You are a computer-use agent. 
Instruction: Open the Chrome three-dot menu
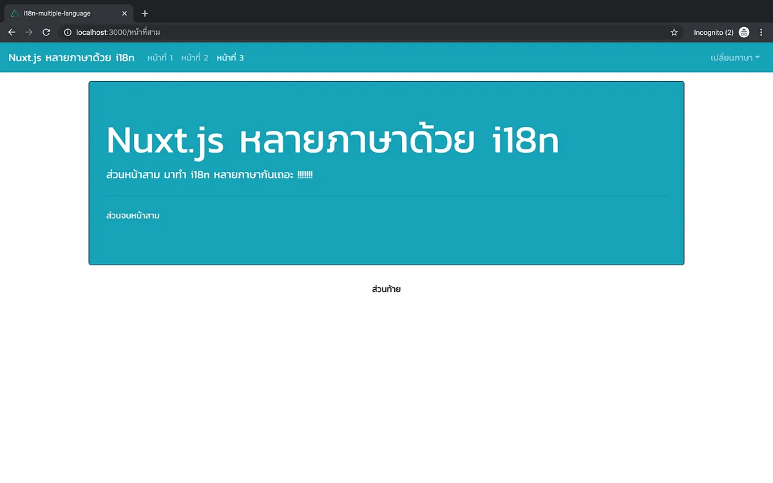(761, 32)
